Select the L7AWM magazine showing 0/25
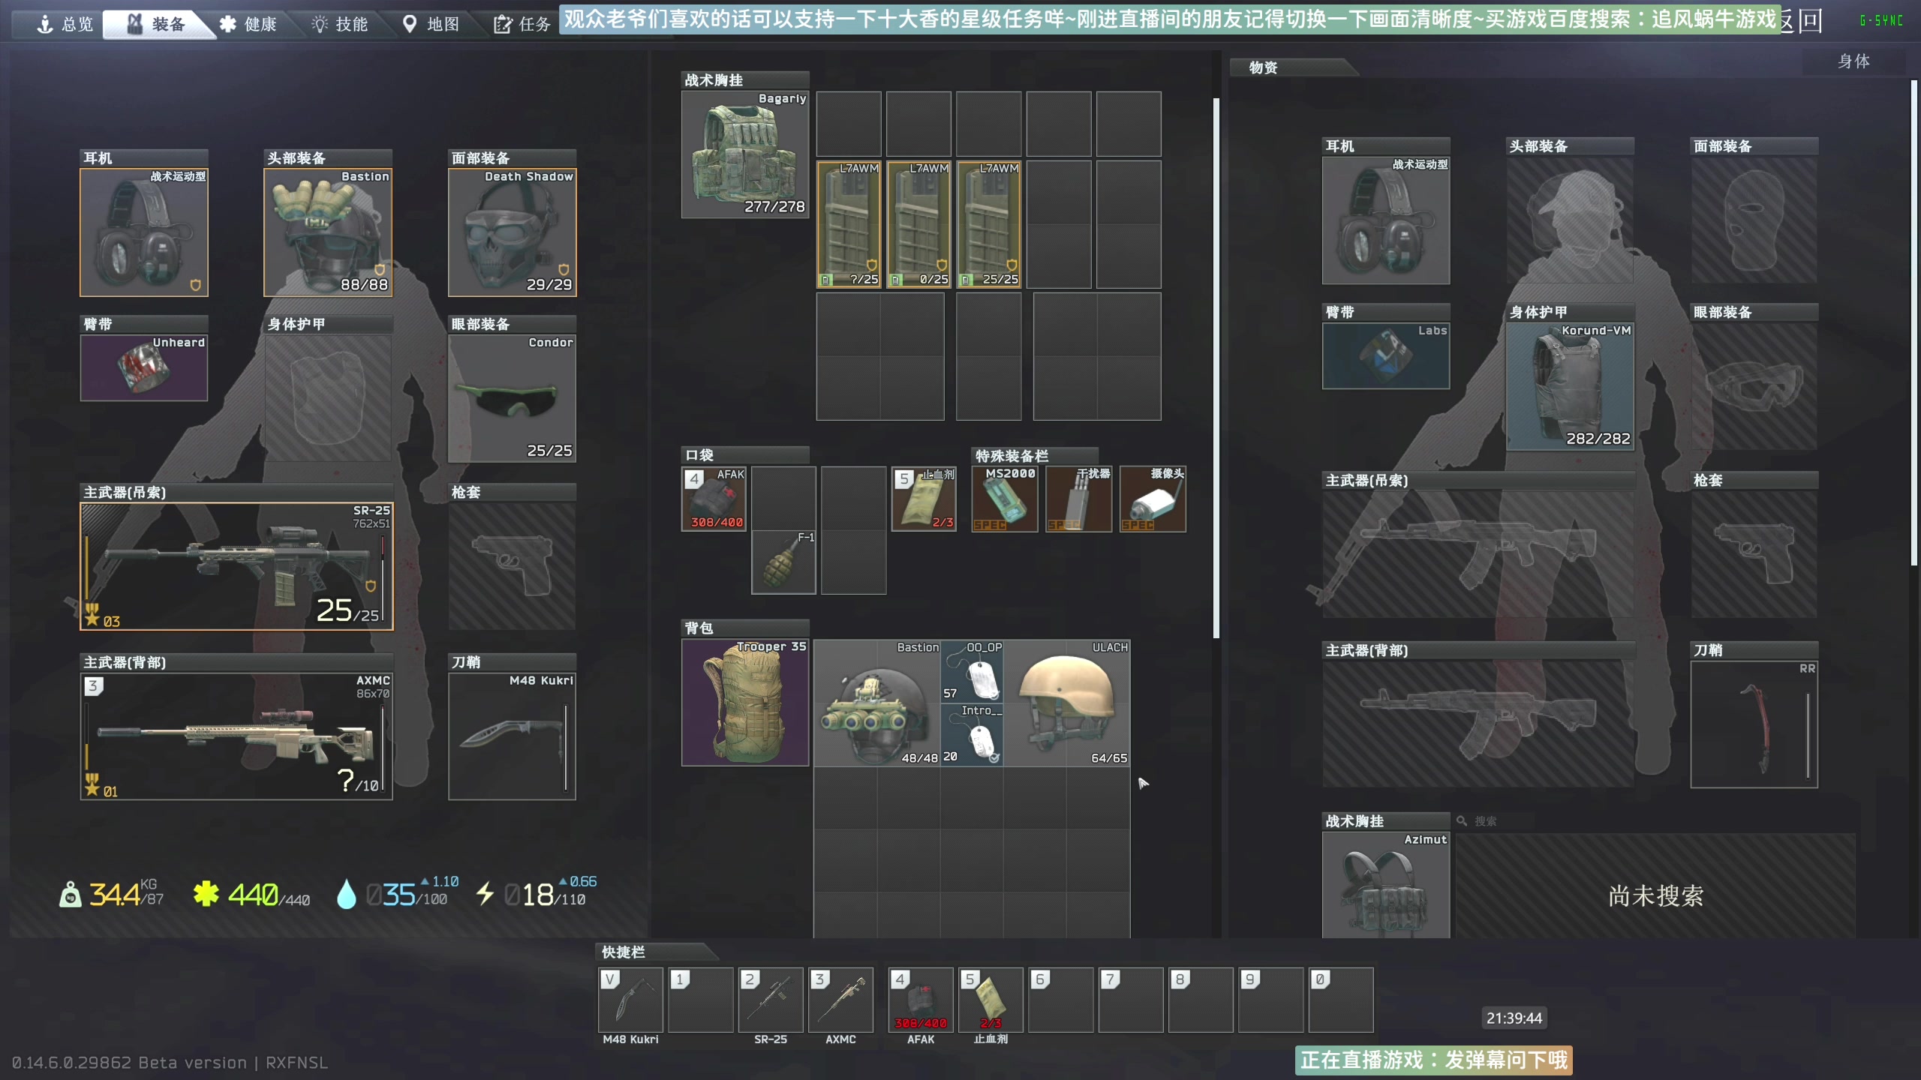The image size is (1921, 1080). (919, 224)
